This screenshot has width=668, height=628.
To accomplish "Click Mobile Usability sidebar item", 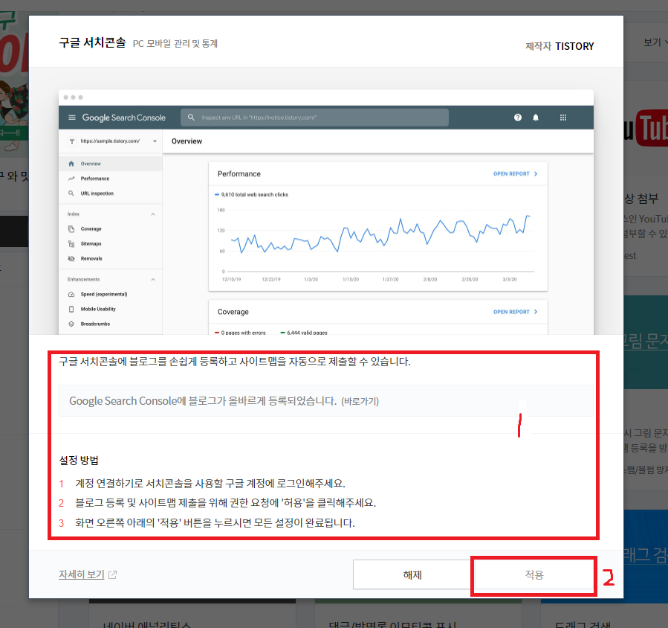I will (110, 310).
